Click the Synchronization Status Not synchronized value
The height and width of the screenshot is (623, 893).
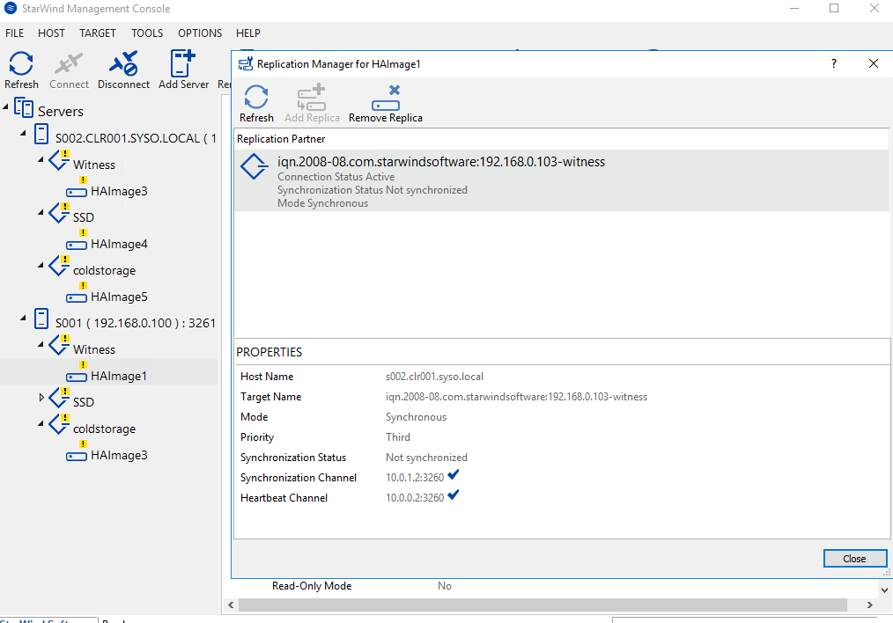pyautogui.click(x=426, y=458)
